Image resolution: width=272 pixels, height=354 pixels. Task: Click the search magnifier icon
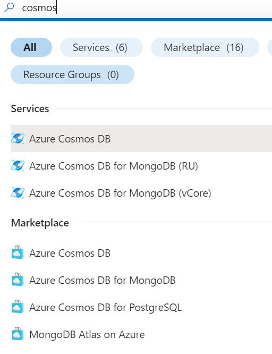click(9, 7)
